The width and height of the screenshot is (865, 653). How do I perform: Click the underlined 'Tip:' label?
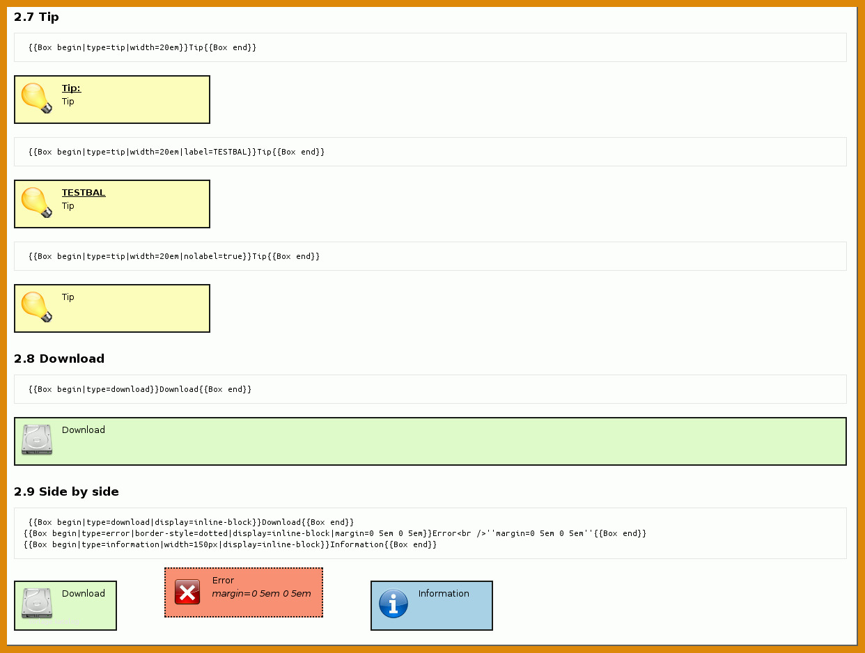click(71, 88)
